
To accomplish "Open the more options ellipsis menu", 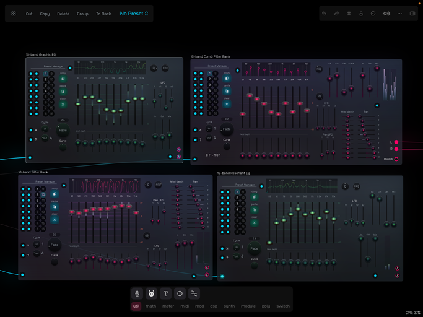I will 399,14.
